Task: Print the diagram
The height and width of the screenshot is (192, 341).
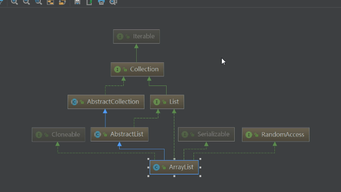Action: coord(101,2)
